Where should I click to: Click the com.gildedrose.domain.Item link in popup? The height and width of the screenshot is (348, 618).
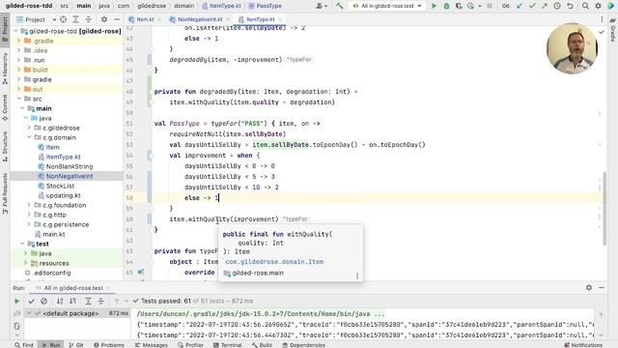(274, 262)
